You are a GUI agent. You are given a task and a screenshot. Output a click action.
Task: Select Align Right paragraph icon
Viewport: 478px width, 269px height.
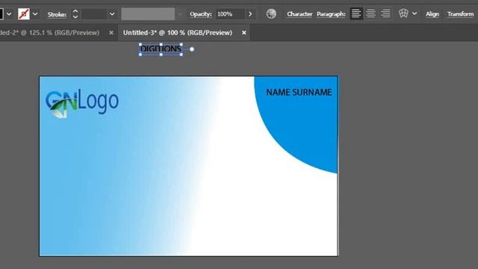385,13
